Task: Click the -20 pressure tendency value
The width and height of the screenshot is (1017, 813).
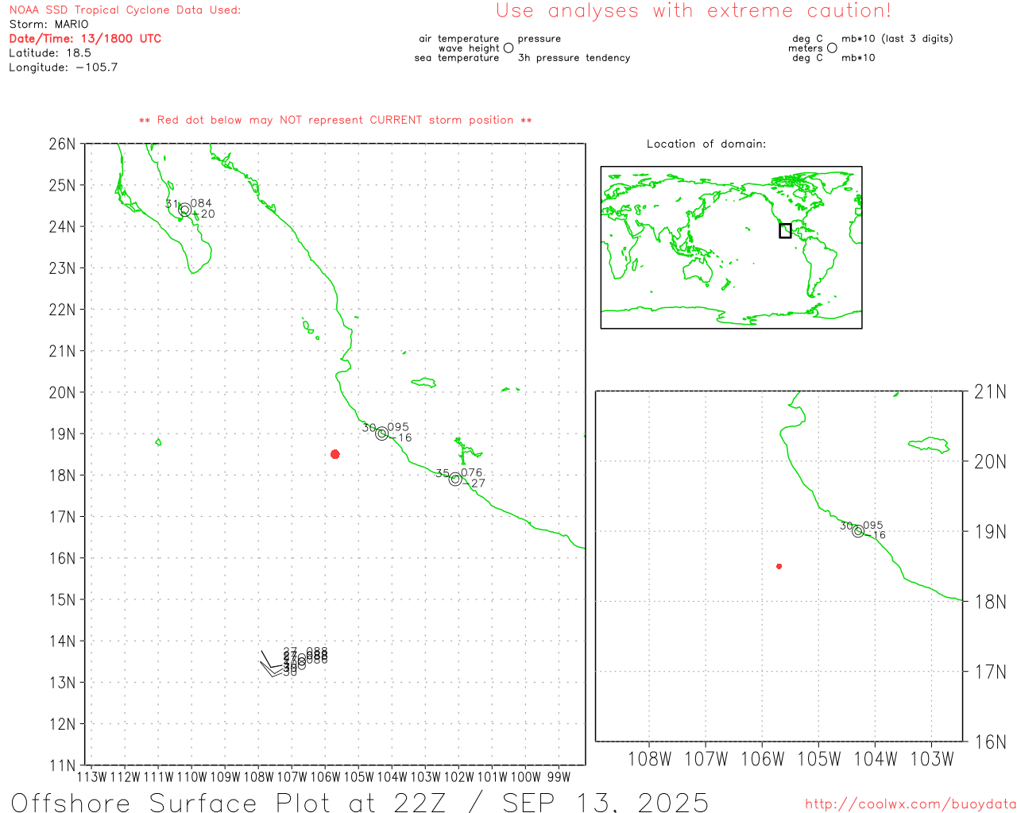Action: point(205,214)
